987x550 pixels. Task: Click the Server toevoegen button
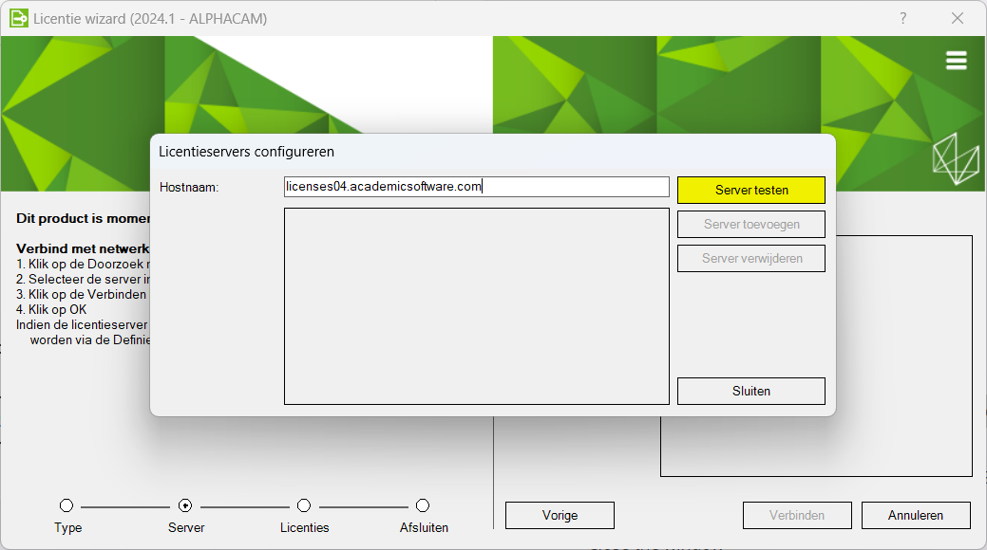click(x=750, y=224)
